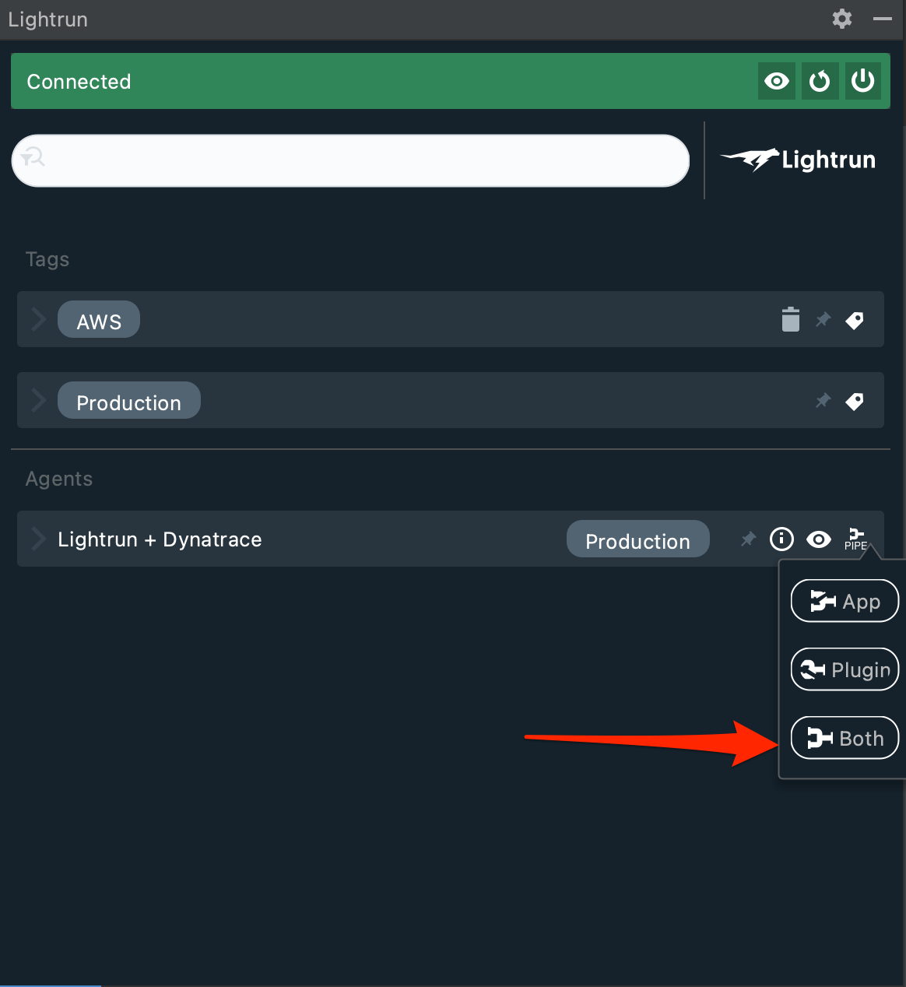This screenshot has height=987, width=906.
Task: Click the search filter icon in search box
Action: (x=33, y=158)
